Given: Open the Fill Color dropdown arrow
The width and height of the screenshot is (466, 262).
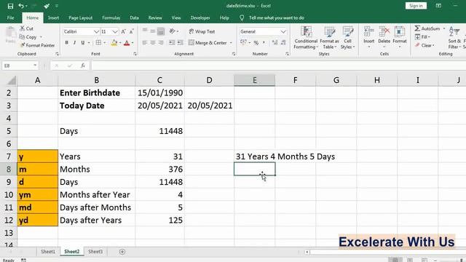Looking at the screenshot, I should coord(120,43).
